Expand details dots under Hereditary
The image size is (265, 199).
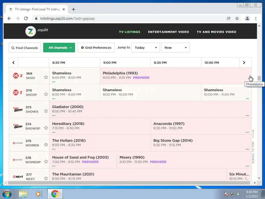[x=54, y=132]
